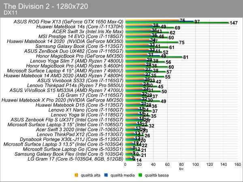Select the Lenovo Yoga 9i label
Screen dimensions: 243x182
pos(87,115)
